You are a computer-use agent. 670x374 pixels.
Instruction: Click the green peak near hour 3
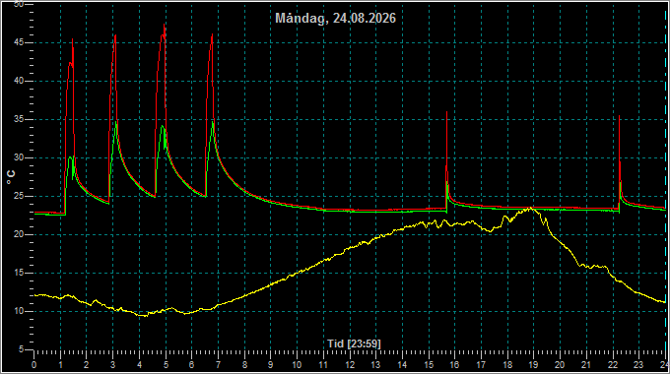116,122
